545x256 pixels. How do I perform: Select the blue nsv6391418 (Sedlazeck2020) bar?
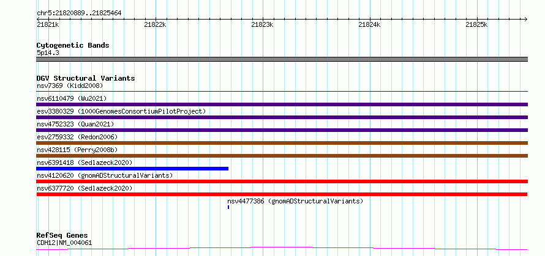point(132,169)
